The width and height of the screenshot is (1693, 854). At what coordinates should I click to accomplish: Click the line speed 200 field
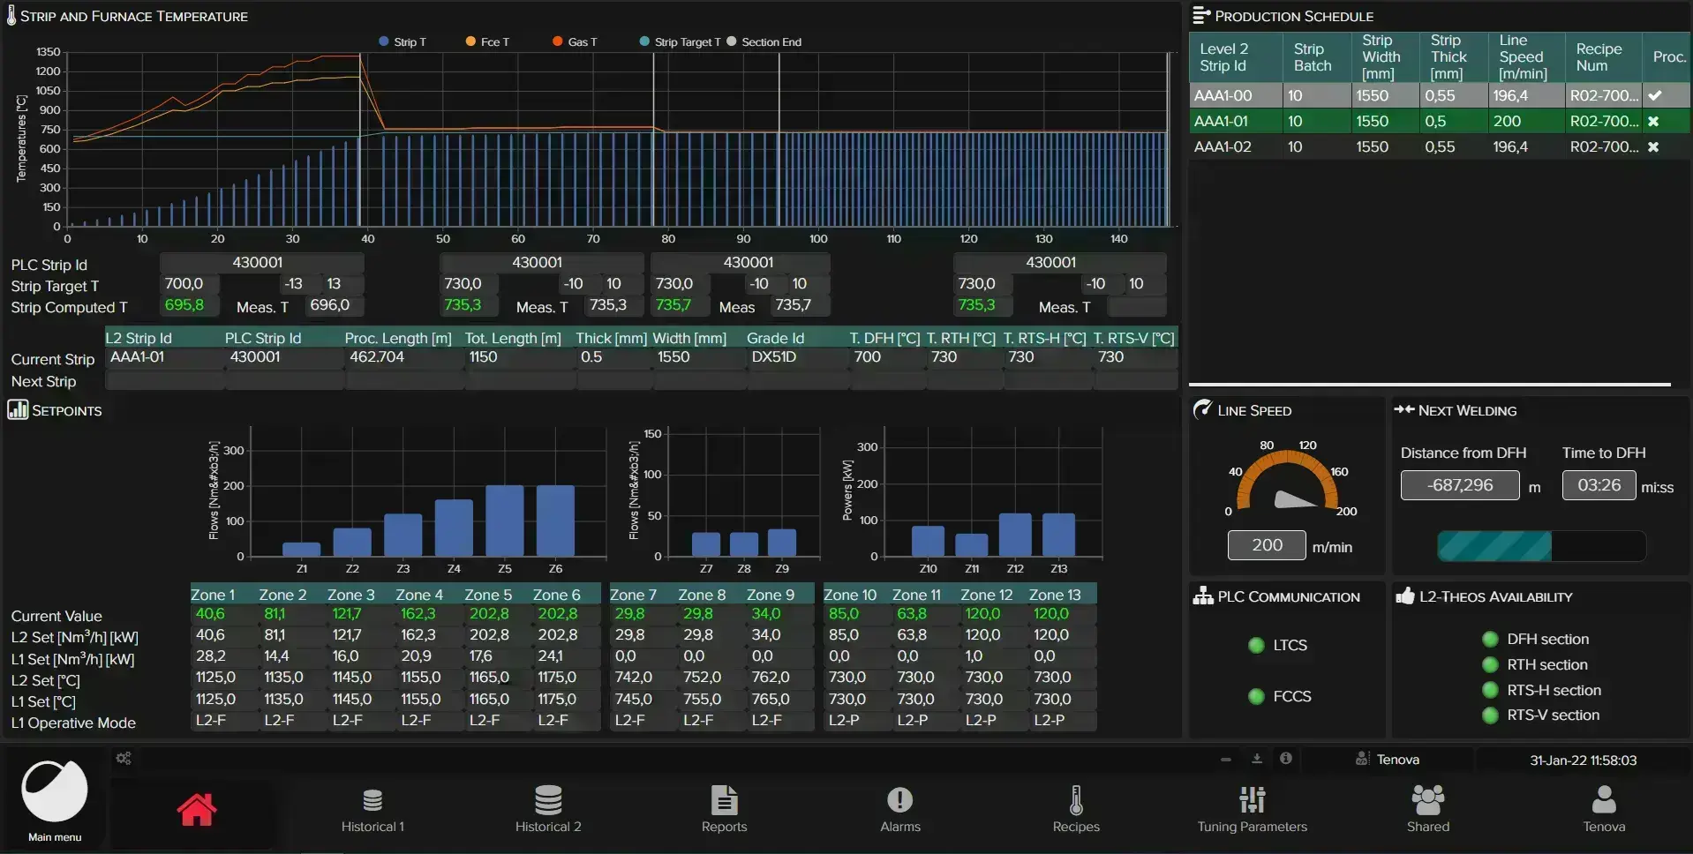1266,545
